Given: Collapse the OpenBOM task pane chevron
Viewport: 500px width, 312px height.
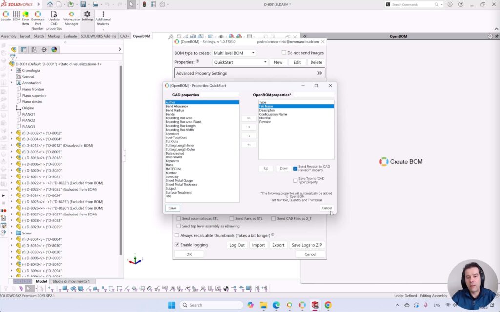Looking at the screenshot, I should [x=305, y=36].
